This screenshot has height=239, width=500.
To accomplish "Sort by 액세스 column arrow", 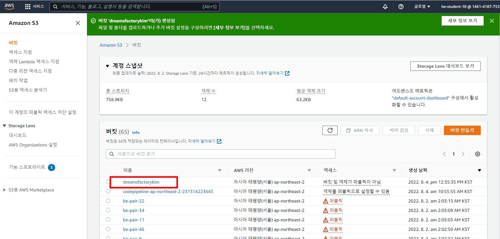I will coord(394,170).
